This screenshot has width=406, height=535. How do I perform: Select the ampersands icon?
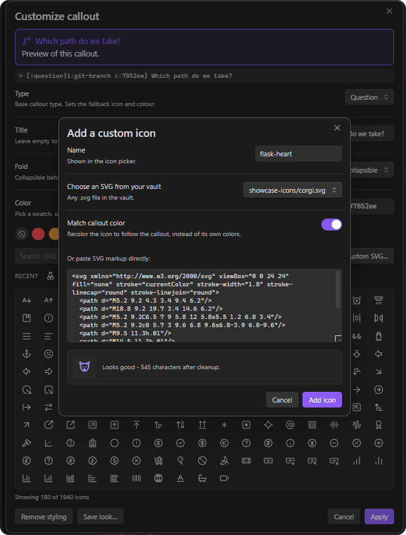[x=356, y=336]
